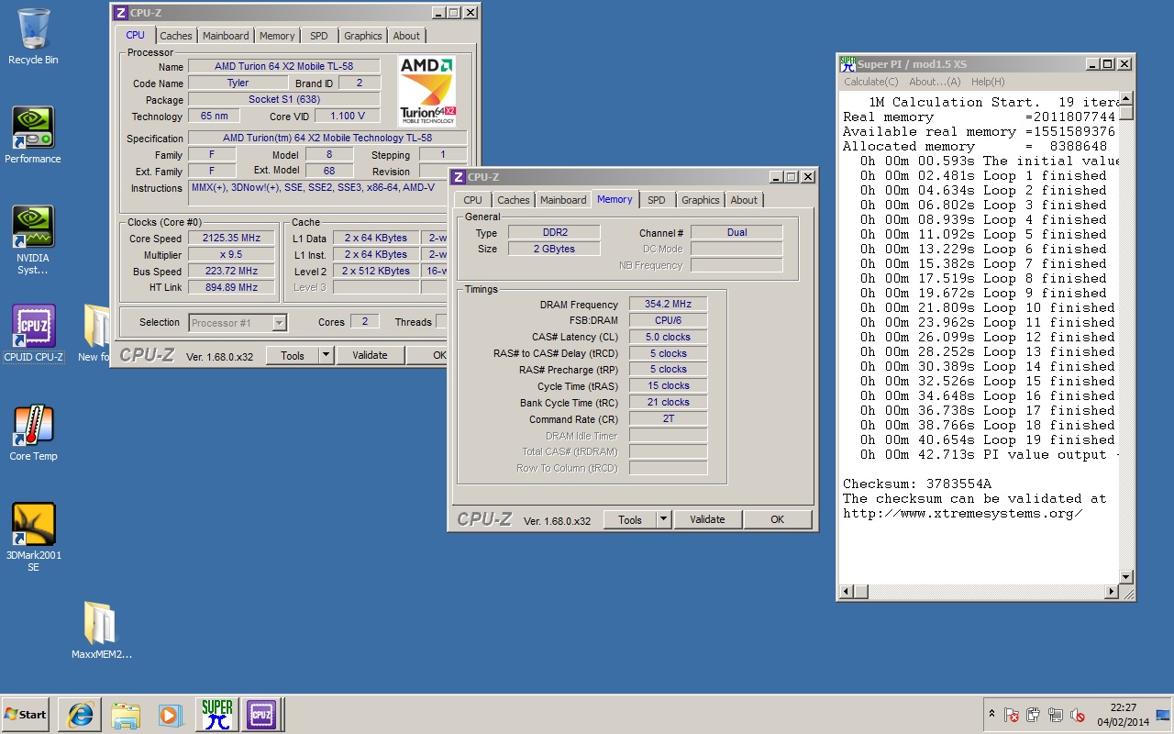Open Windows Media Player from taskbar
This screenshot has width=1174, height=734.
click(x=171, y=714)
